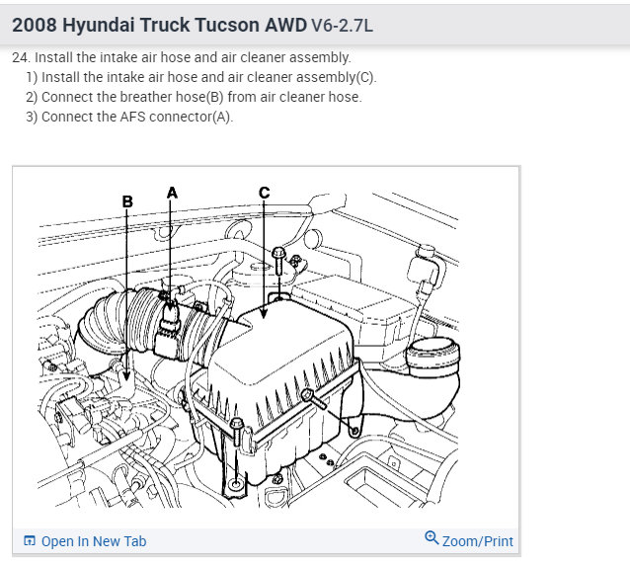Viewport: 630px width, 565px height.
Task: Click the open-in-new-tab icon
Action: pyautogui.click(x=30, y=541)
